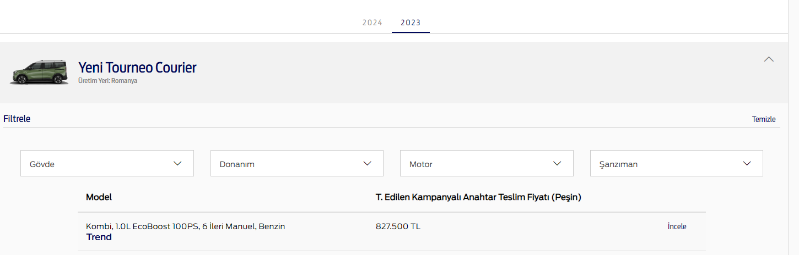The image size is (799, 255).
Task: Click the Üretim Yeri: Romanya text
Action: 107,81
